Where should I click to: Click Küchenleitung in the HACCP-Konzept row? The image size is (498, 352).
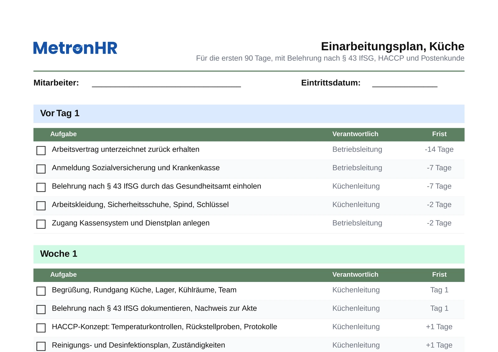click(356, 327)
